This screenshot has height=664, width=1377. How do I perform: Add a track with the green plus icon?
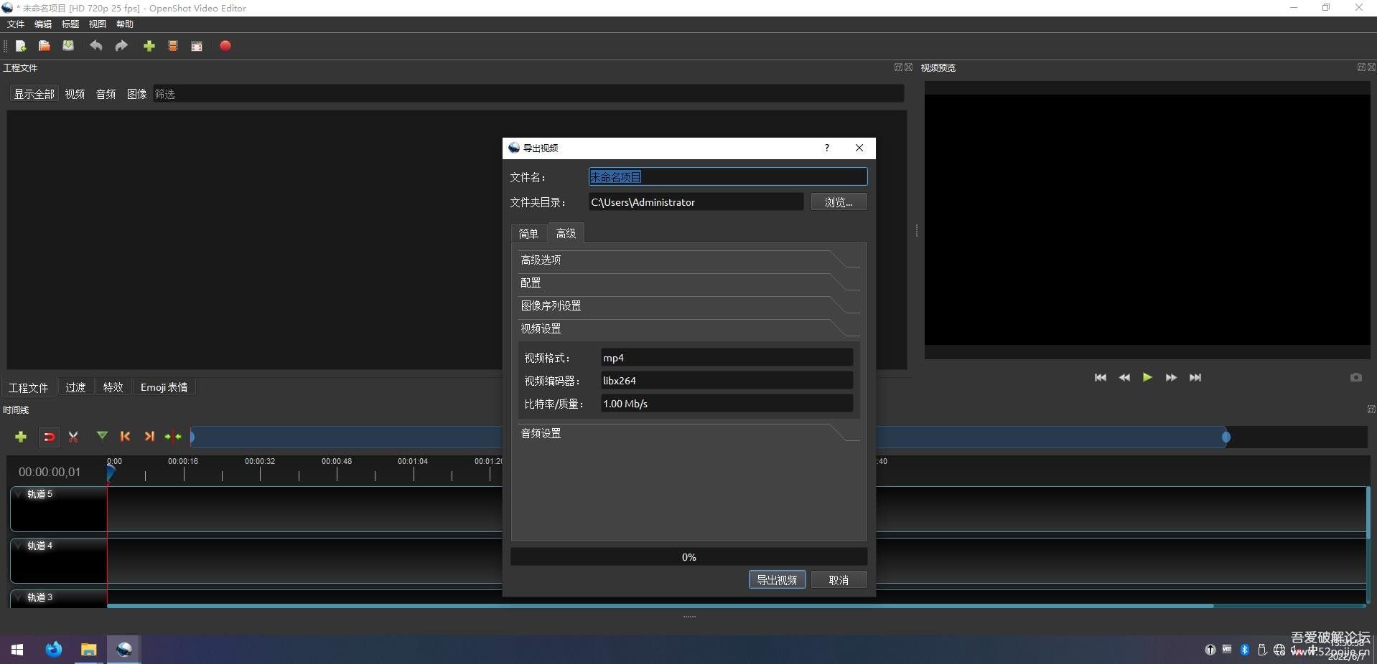(x=21, y=437)
